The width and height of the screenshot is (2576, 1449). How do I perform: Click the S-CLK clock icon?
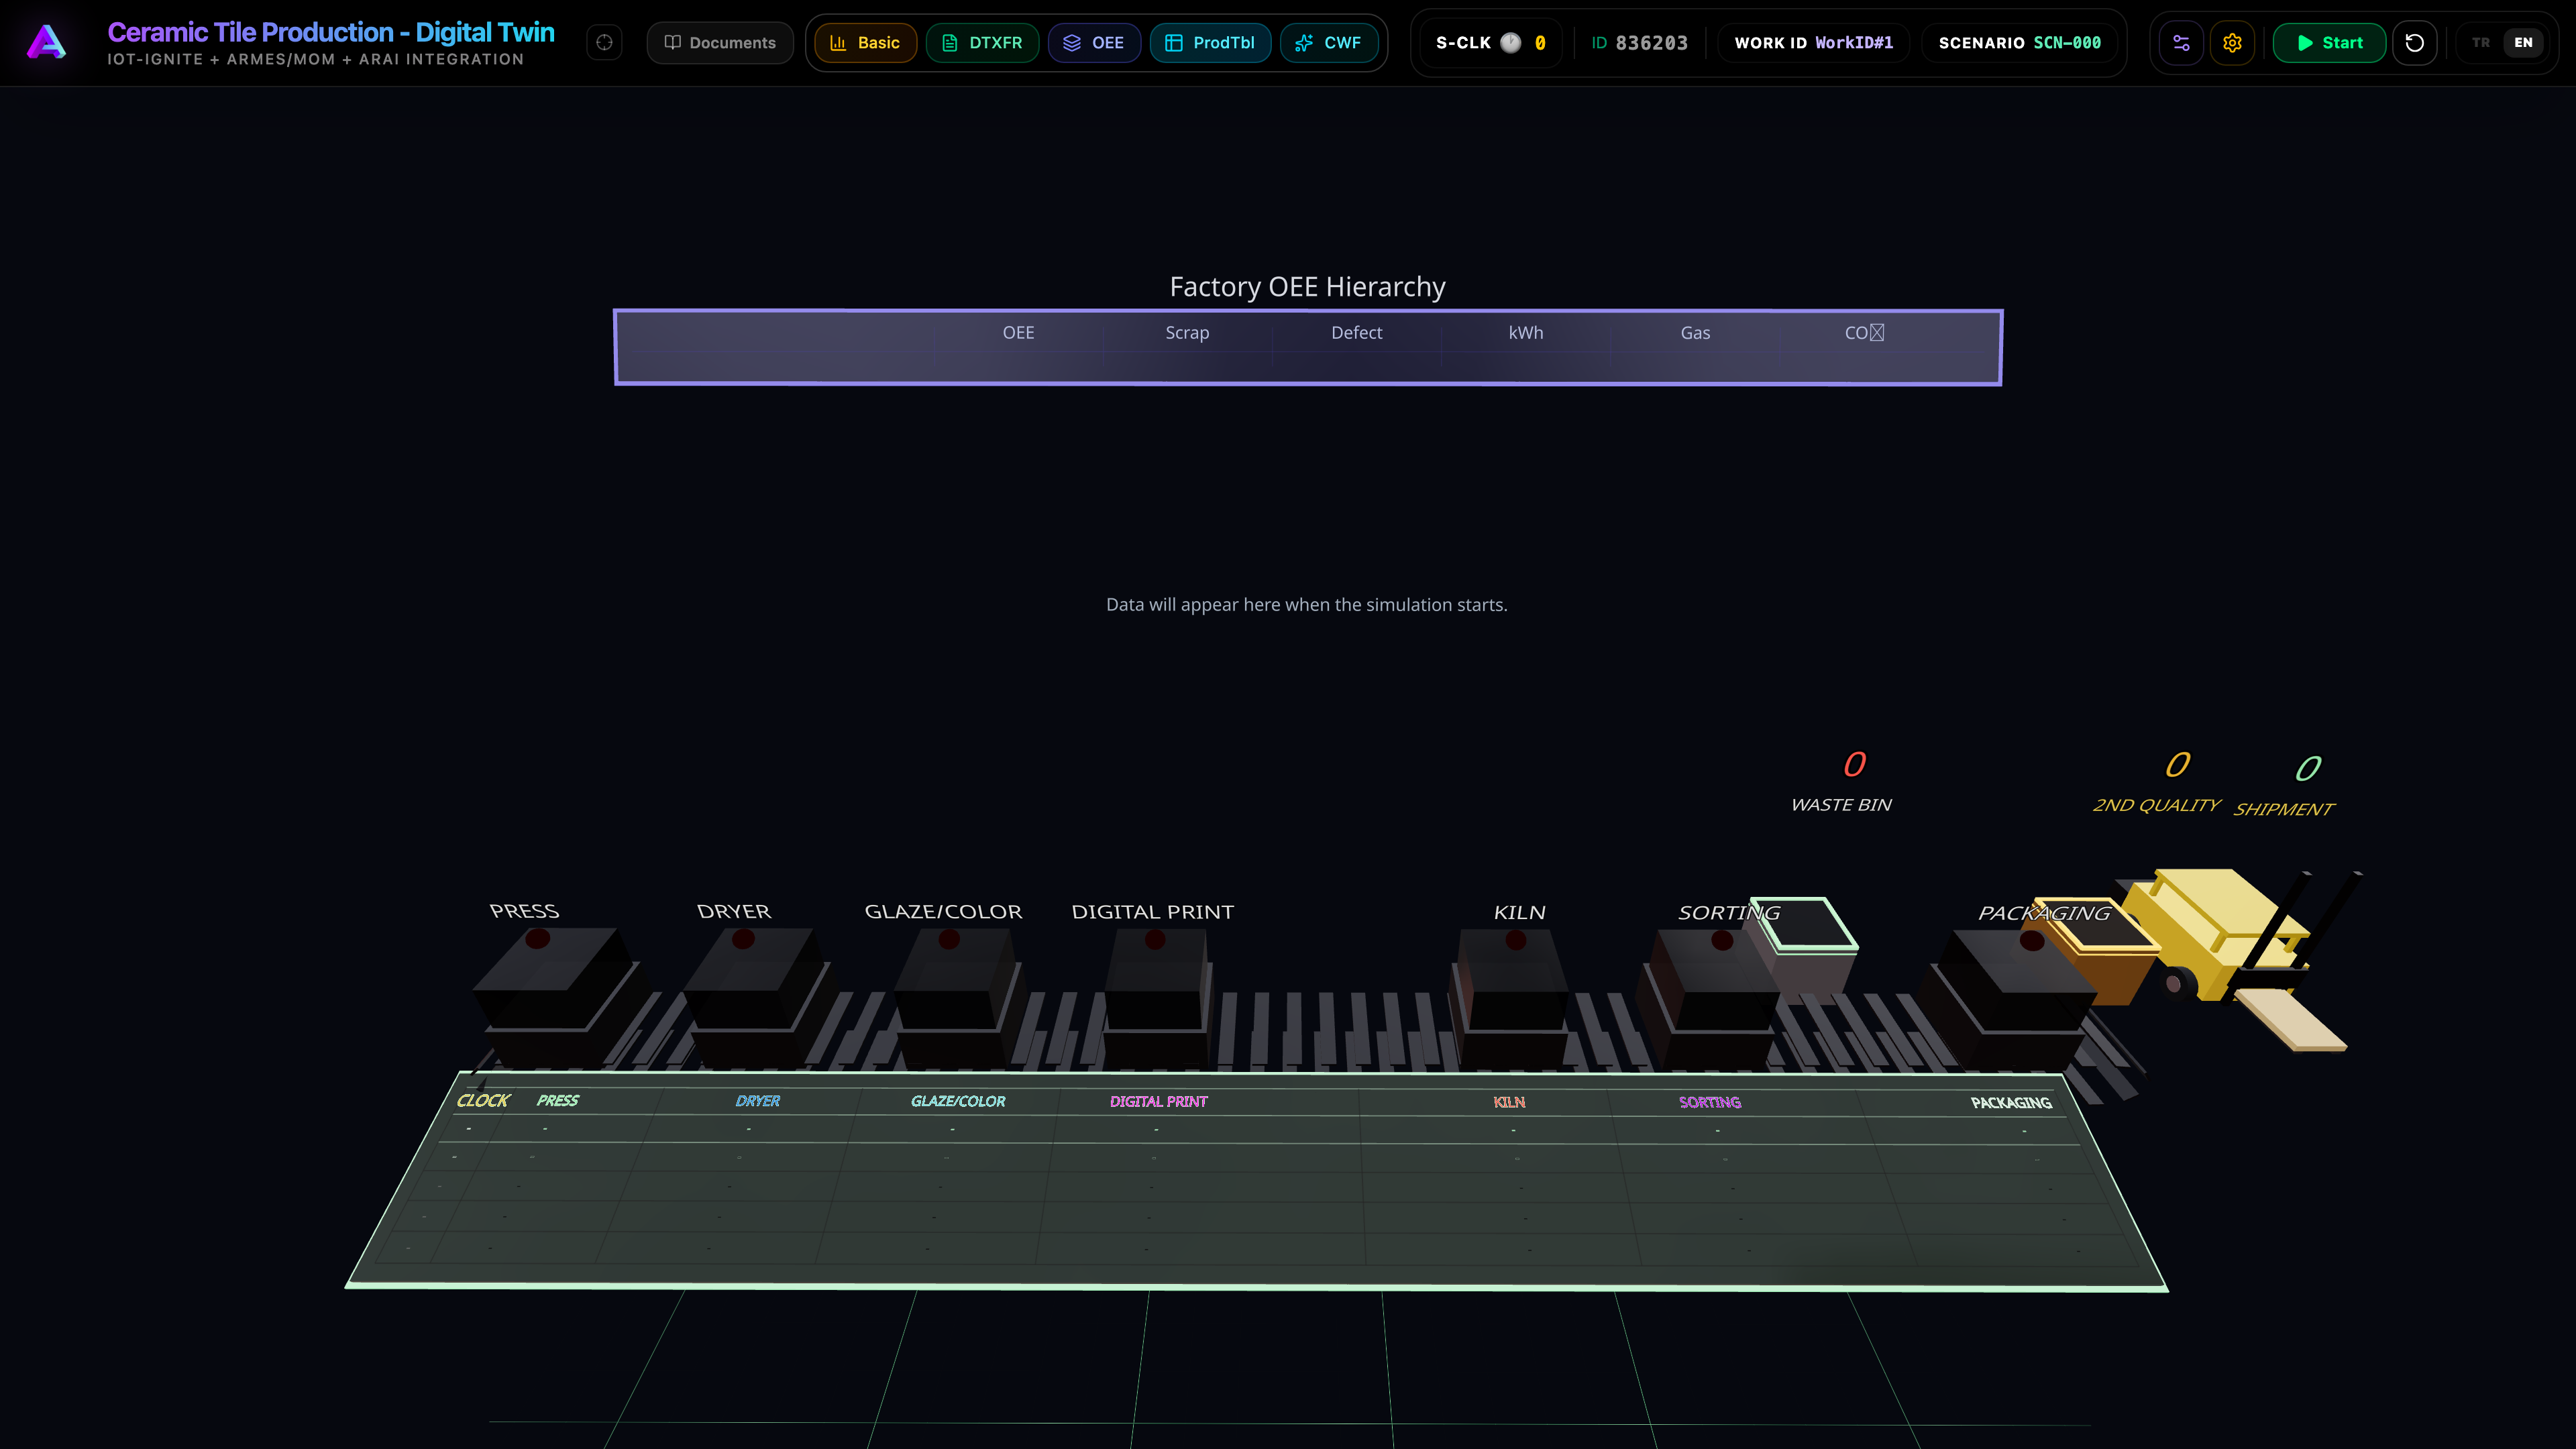coord(1510,43)
